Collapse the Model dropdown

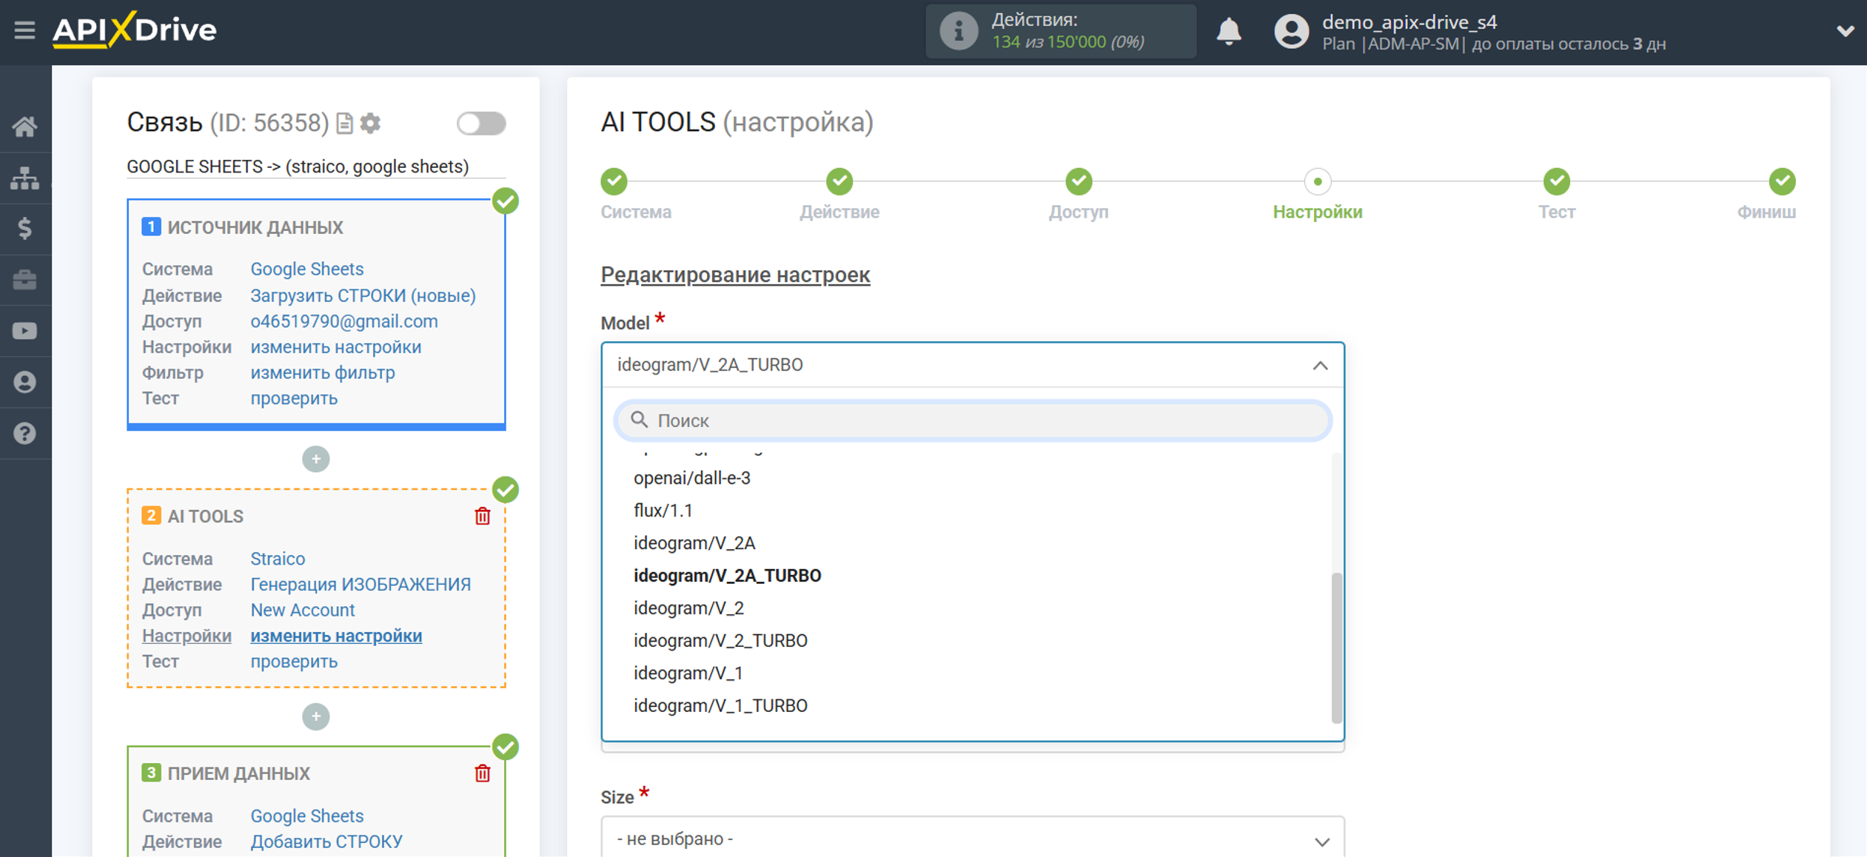[x=1319, y=365]
